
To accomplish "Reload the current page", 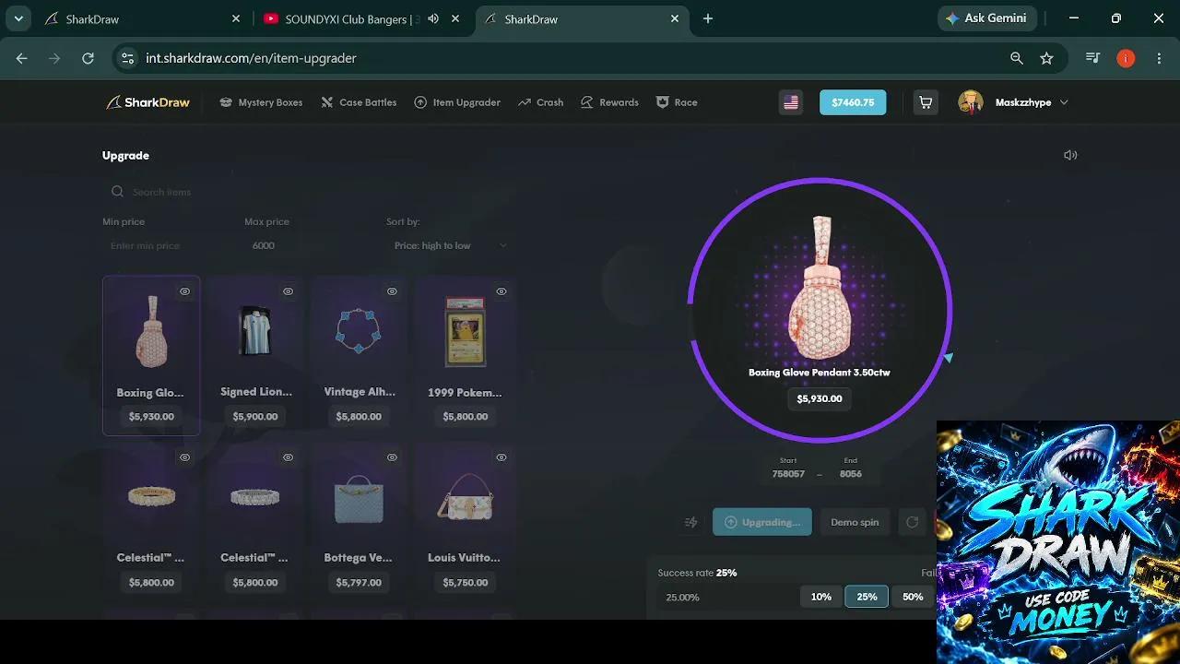I will (x=88, y=58).
